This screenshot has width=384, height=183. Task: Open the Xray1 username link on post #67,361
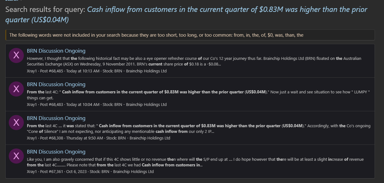32,171
